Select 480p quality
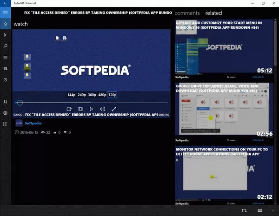 (102, 95)
